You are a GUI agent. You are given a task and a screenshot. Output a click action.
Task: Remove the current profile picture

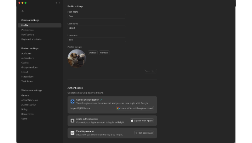[x=104, y=53]
